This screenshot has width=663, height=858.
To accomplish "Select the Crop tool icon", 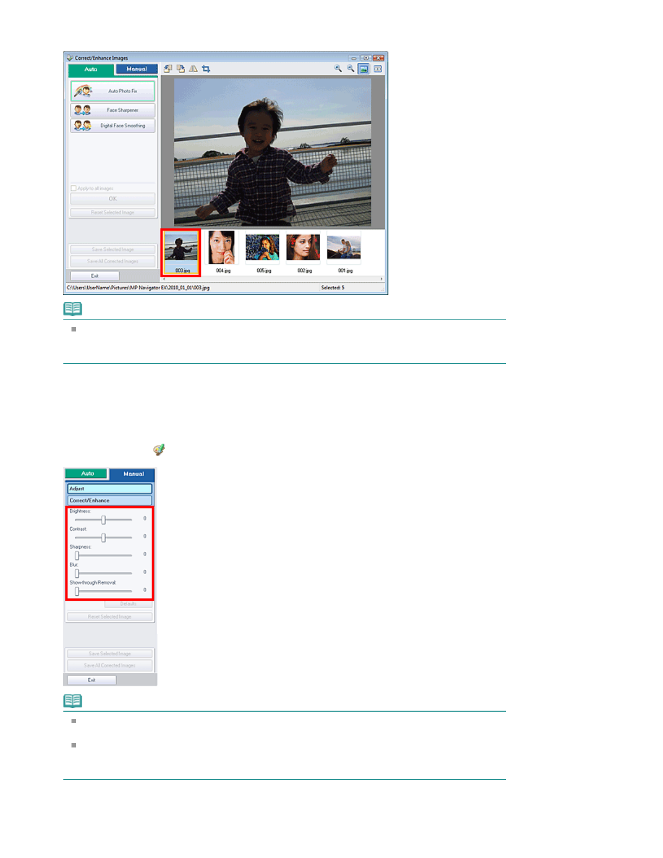I will (206, 69).
